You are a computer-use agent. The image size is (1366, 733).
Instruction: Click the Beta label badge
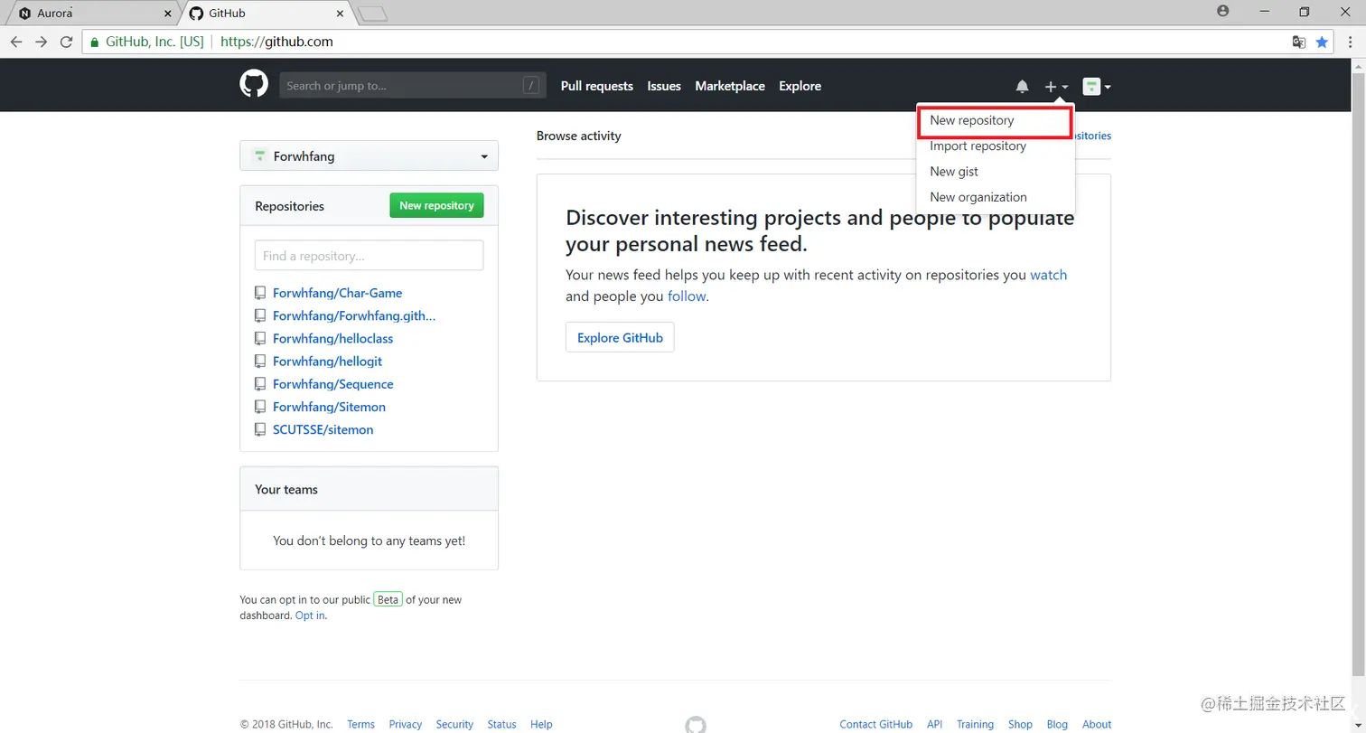[x=388, y=600]
